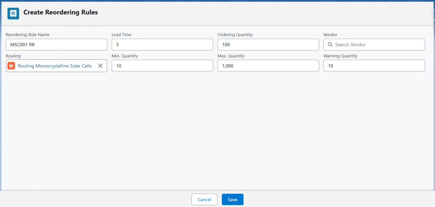
Task: Click the Reordering Rules header icon
Action: (x=13, y=13)
